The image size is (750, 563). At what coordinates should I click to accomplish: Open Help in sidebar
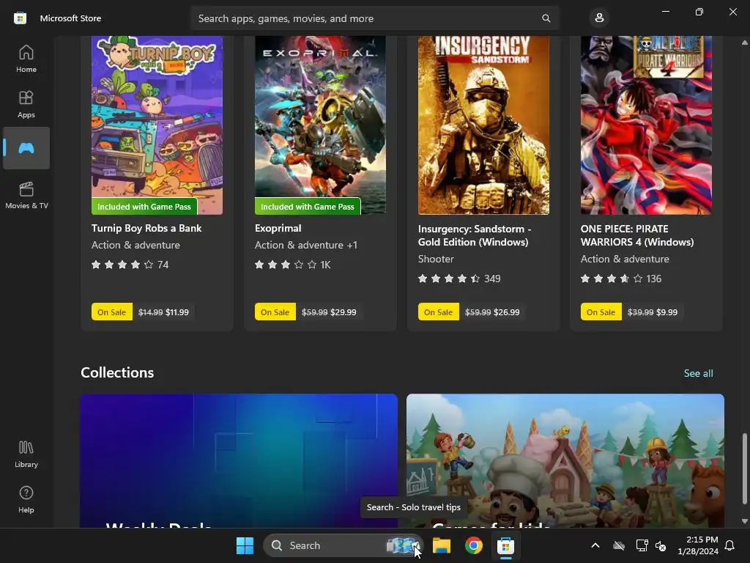pyautogui.click(x=26, y=499)
